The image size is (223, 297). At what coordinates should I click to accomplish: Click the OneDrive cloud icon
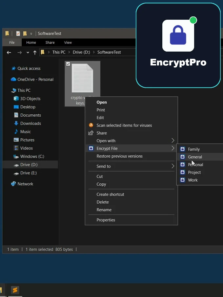tap(13, 80)
